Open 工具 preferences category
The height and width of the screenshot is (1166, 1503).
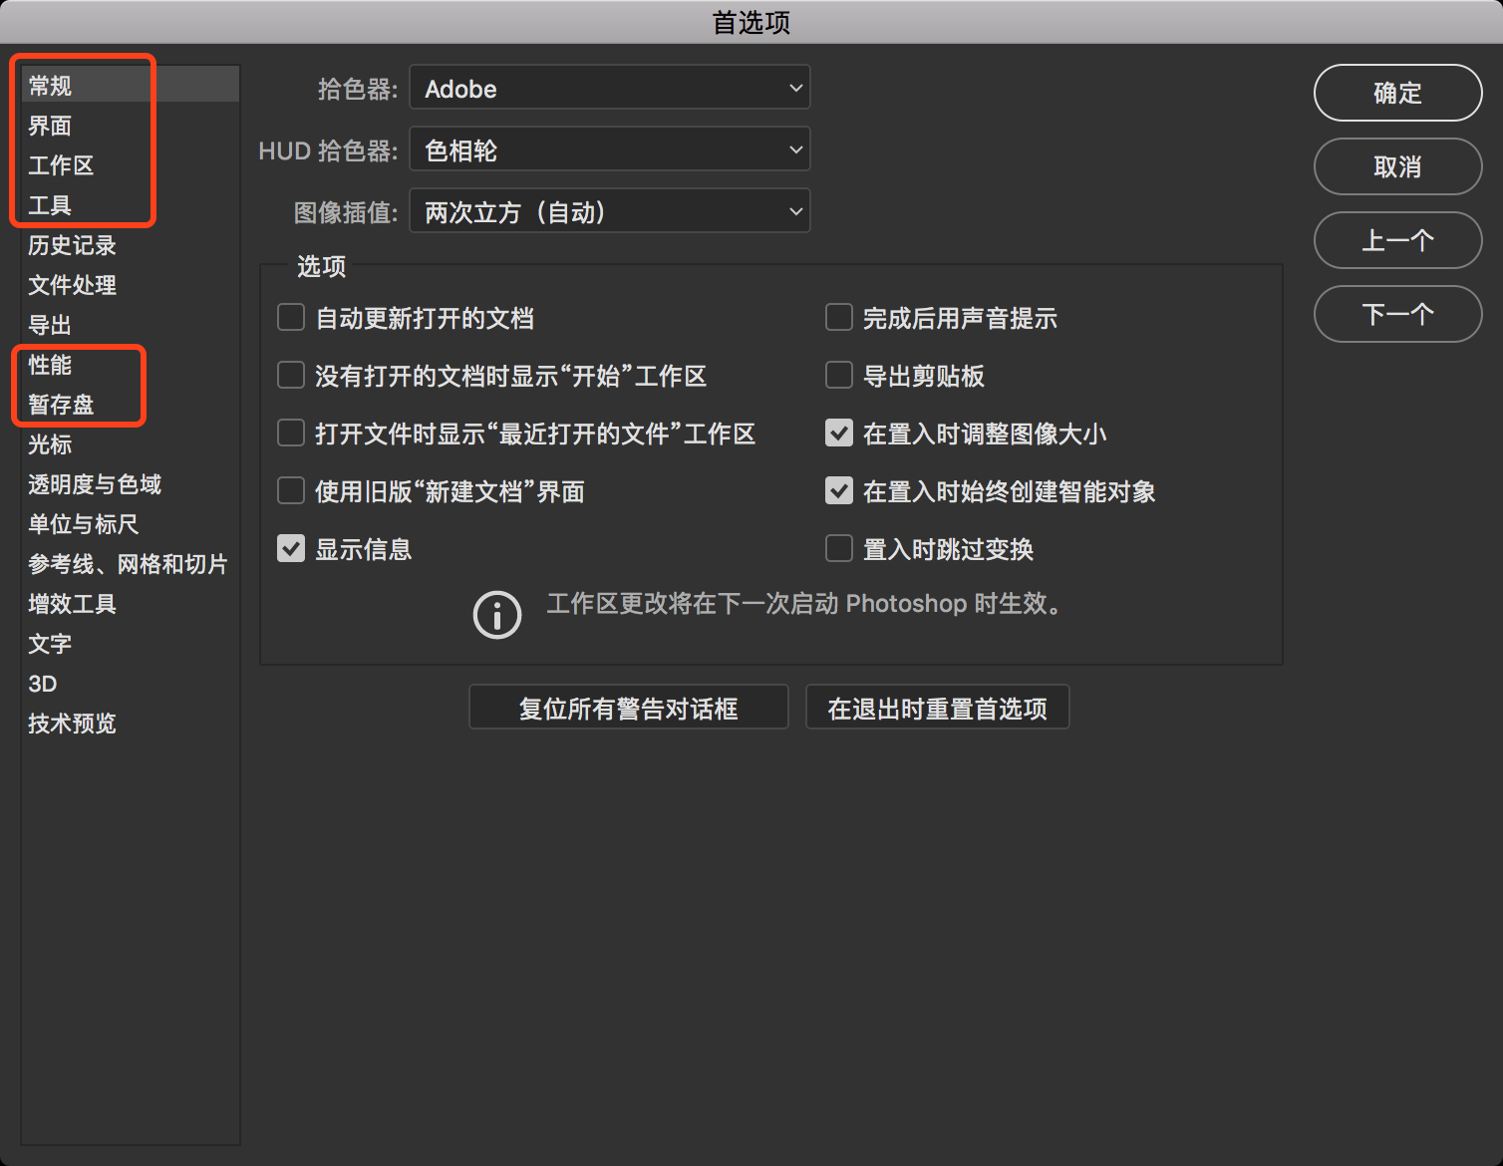[x=131, y=205]
